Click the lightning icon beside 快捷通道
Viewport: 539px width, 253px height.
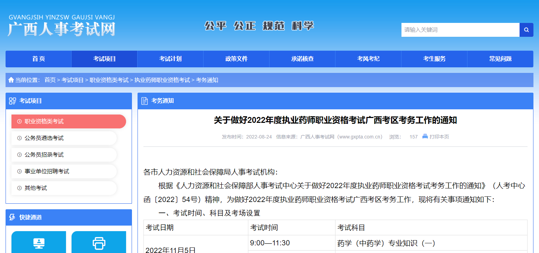(x=13, y=218)
